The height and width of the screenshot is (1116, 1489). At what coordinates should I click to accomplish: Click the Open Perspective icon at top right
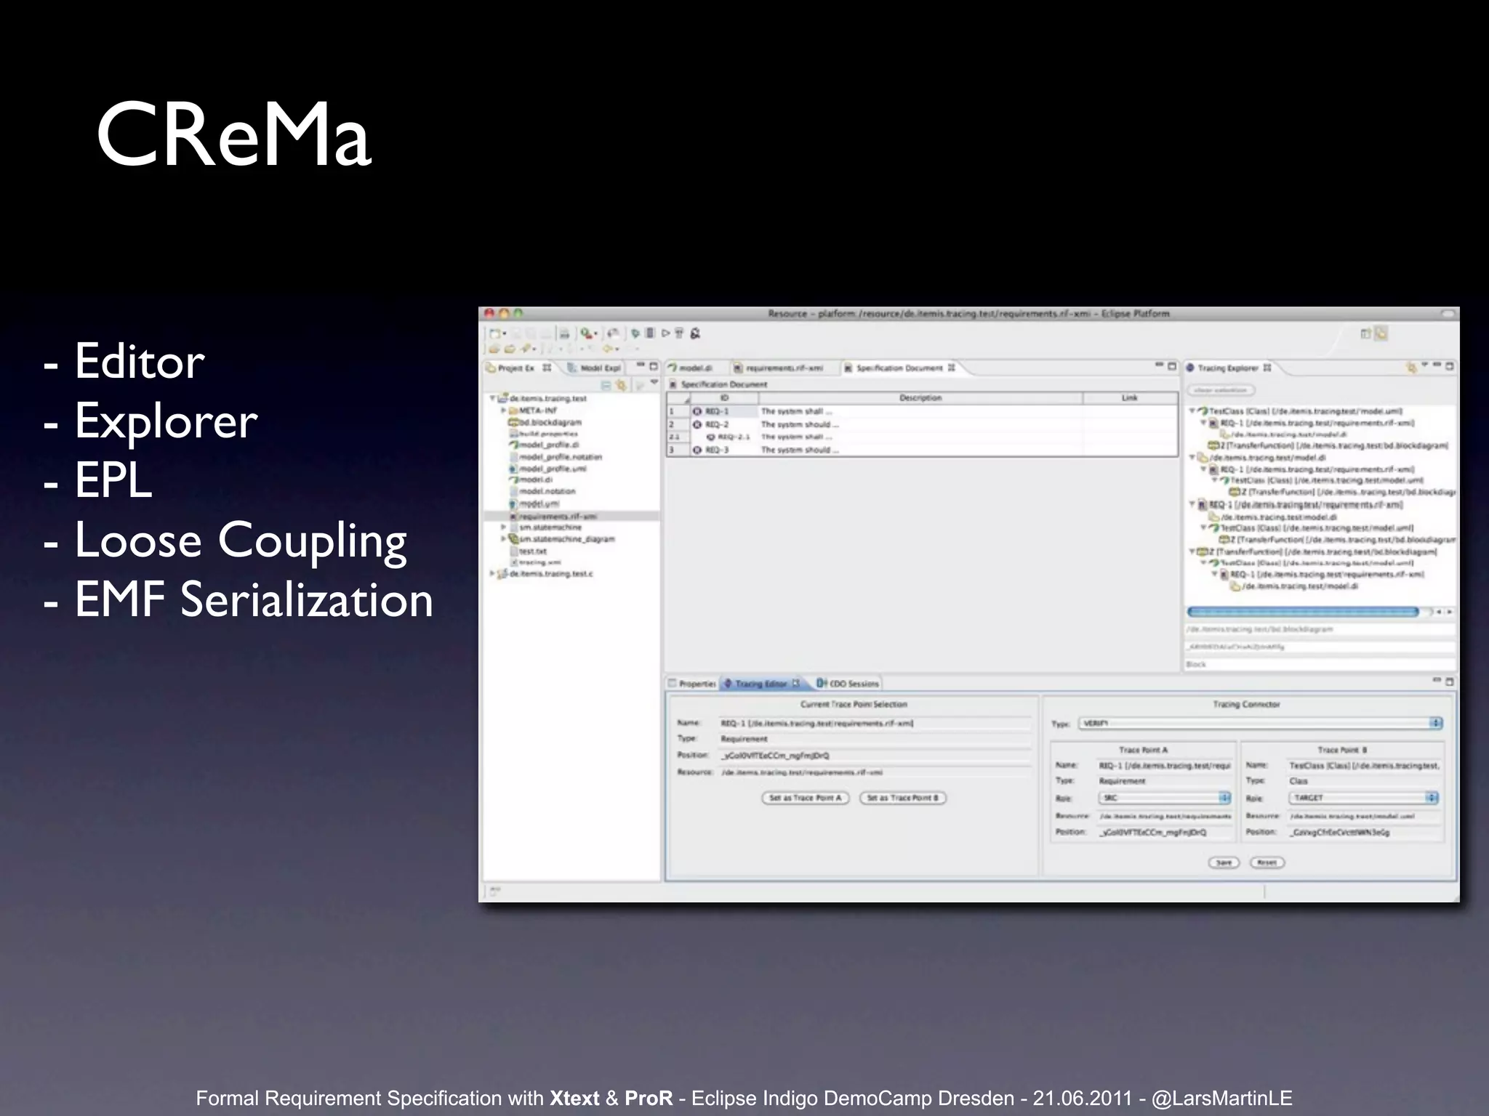pyautogui.click(x=1365, y=333)
